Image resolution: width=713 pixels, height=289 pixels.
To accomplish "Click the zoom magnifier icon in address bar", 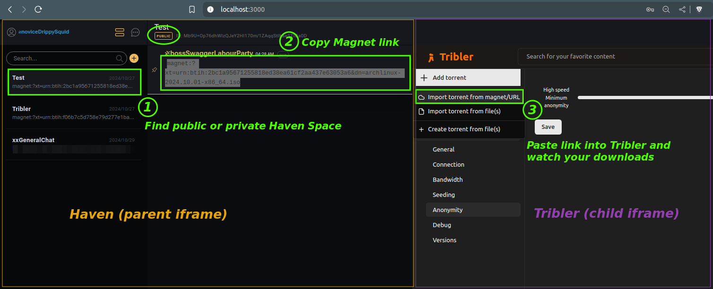I will (x=666, y=9).
